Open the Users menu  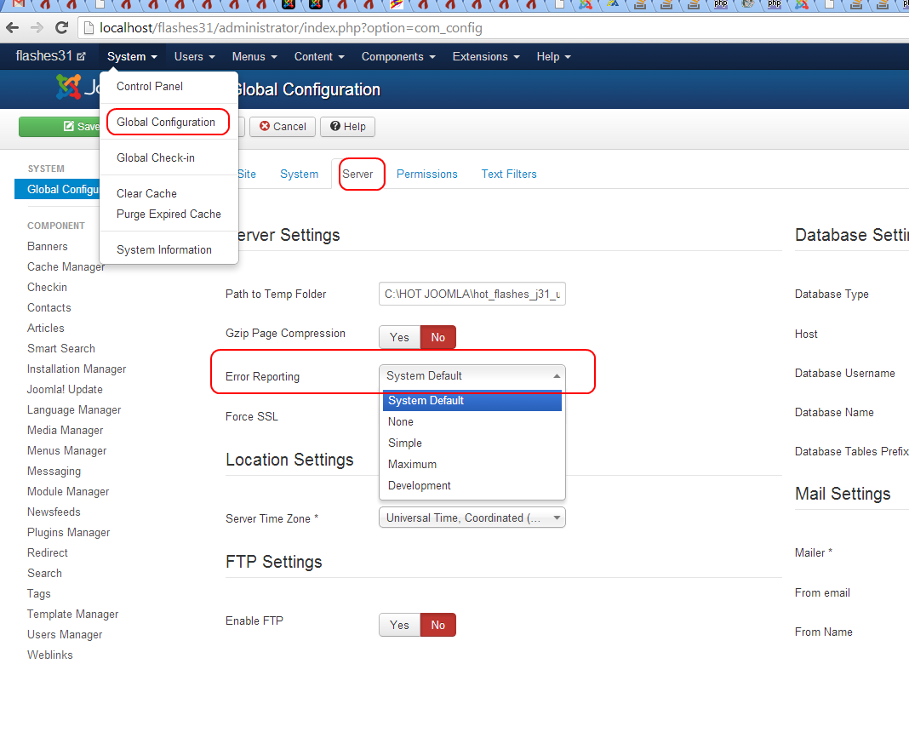click(194, 56)
